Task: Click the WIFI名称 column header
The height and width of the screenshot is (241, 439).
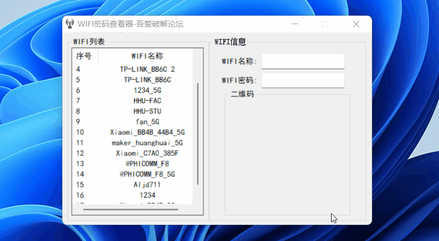Action: [x=147, y=56]
